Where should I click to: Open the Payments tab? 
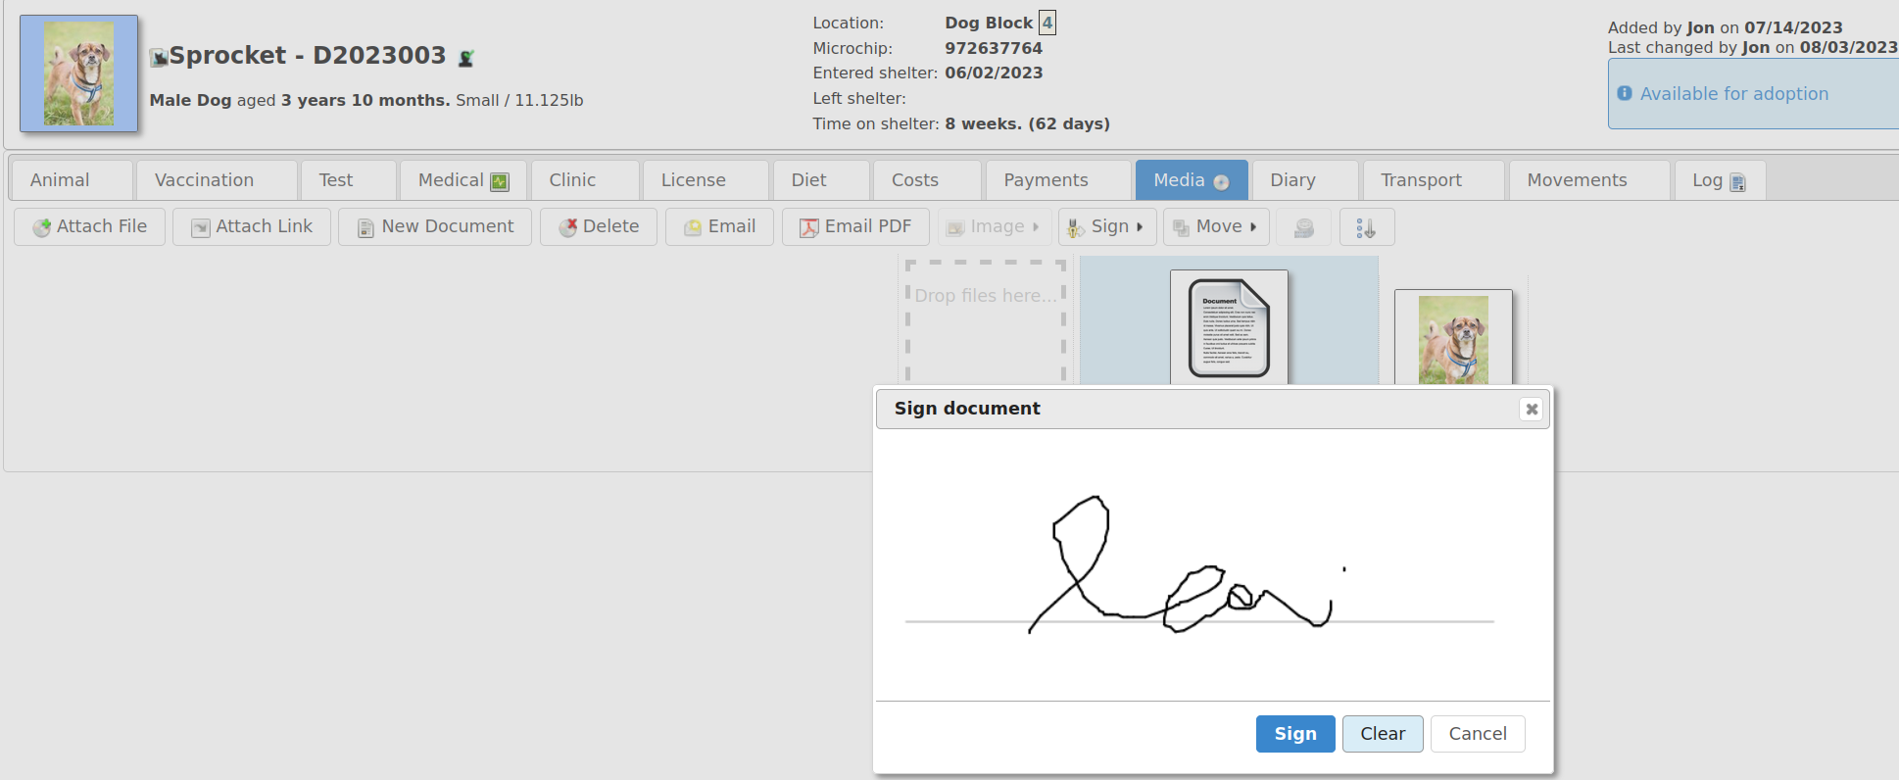pos(1058,180)
